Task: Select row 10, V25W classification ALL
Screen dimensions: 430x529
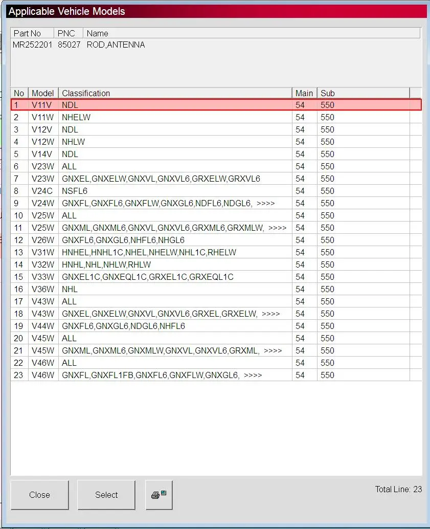Action: coord(216,215)
